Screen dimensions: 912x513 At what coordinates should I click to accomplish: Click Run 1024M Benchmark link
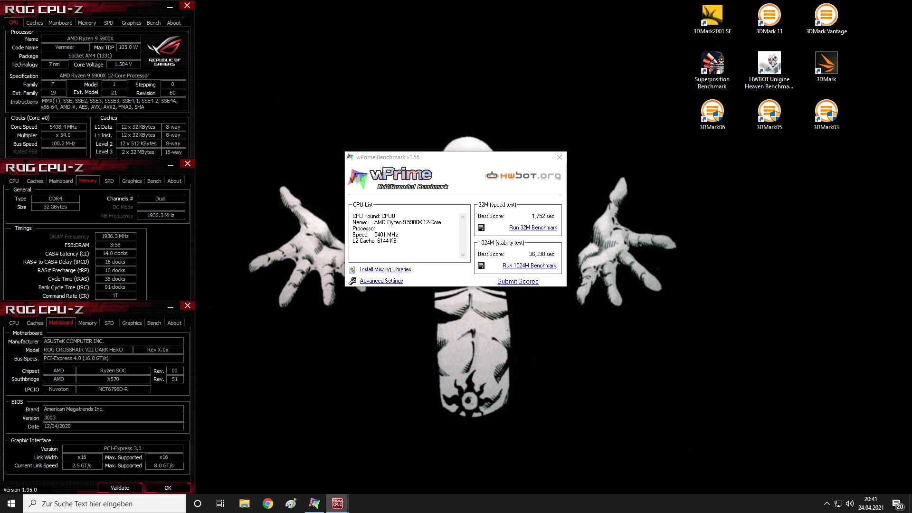click(x=529, y=266)
